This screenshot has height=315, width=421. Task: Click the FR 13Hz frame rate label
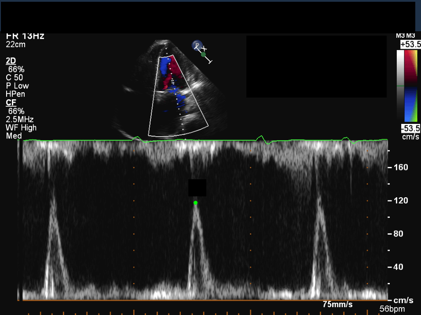(x=25, y=36)
